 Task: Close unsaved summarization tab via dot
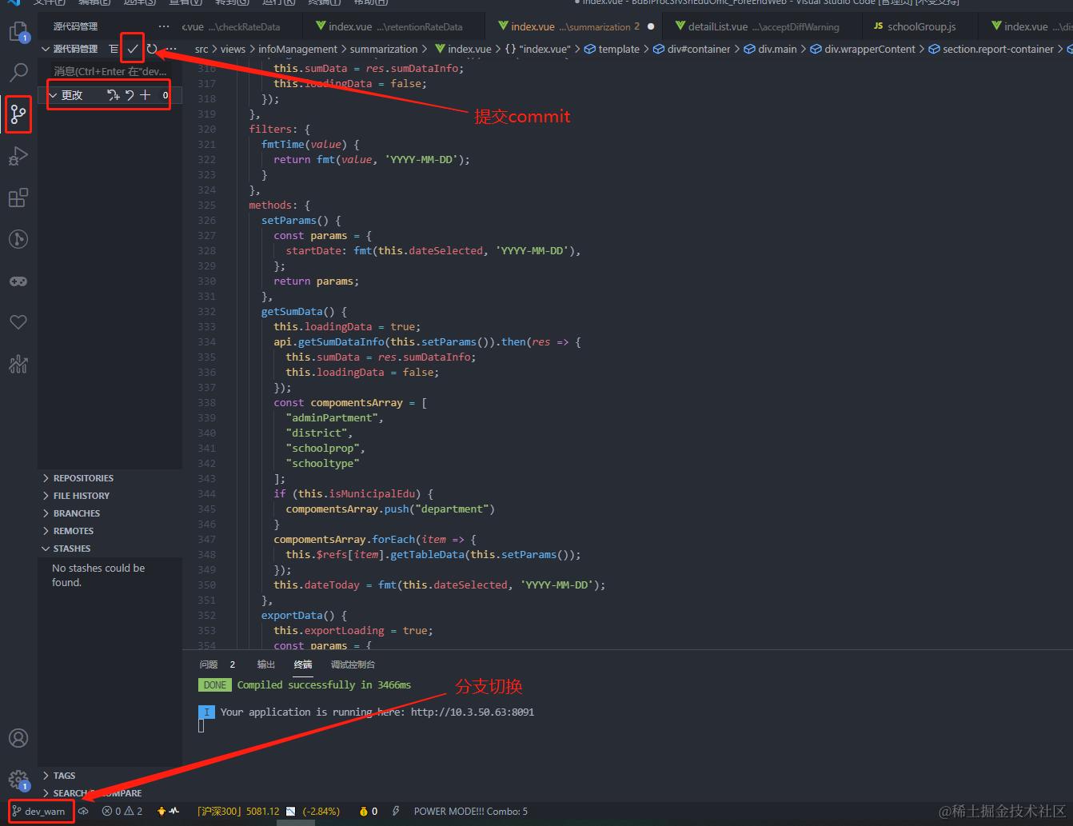coord(650,26)
